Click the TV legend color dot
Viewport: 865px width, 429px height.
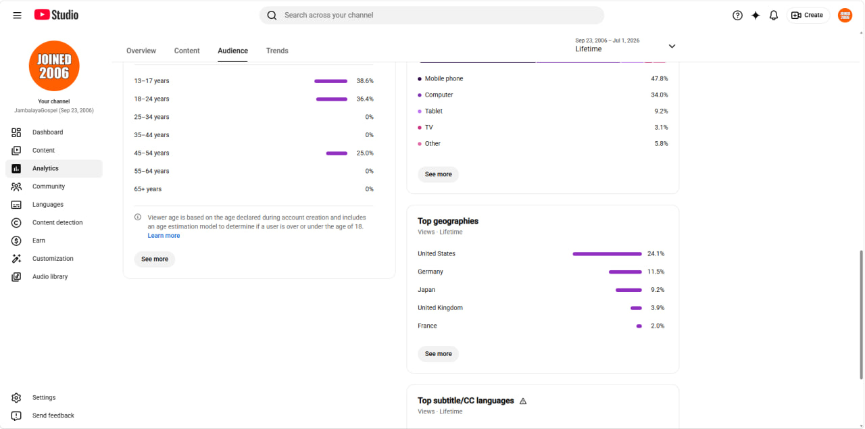pyautogui.click(x=420, y=128)
